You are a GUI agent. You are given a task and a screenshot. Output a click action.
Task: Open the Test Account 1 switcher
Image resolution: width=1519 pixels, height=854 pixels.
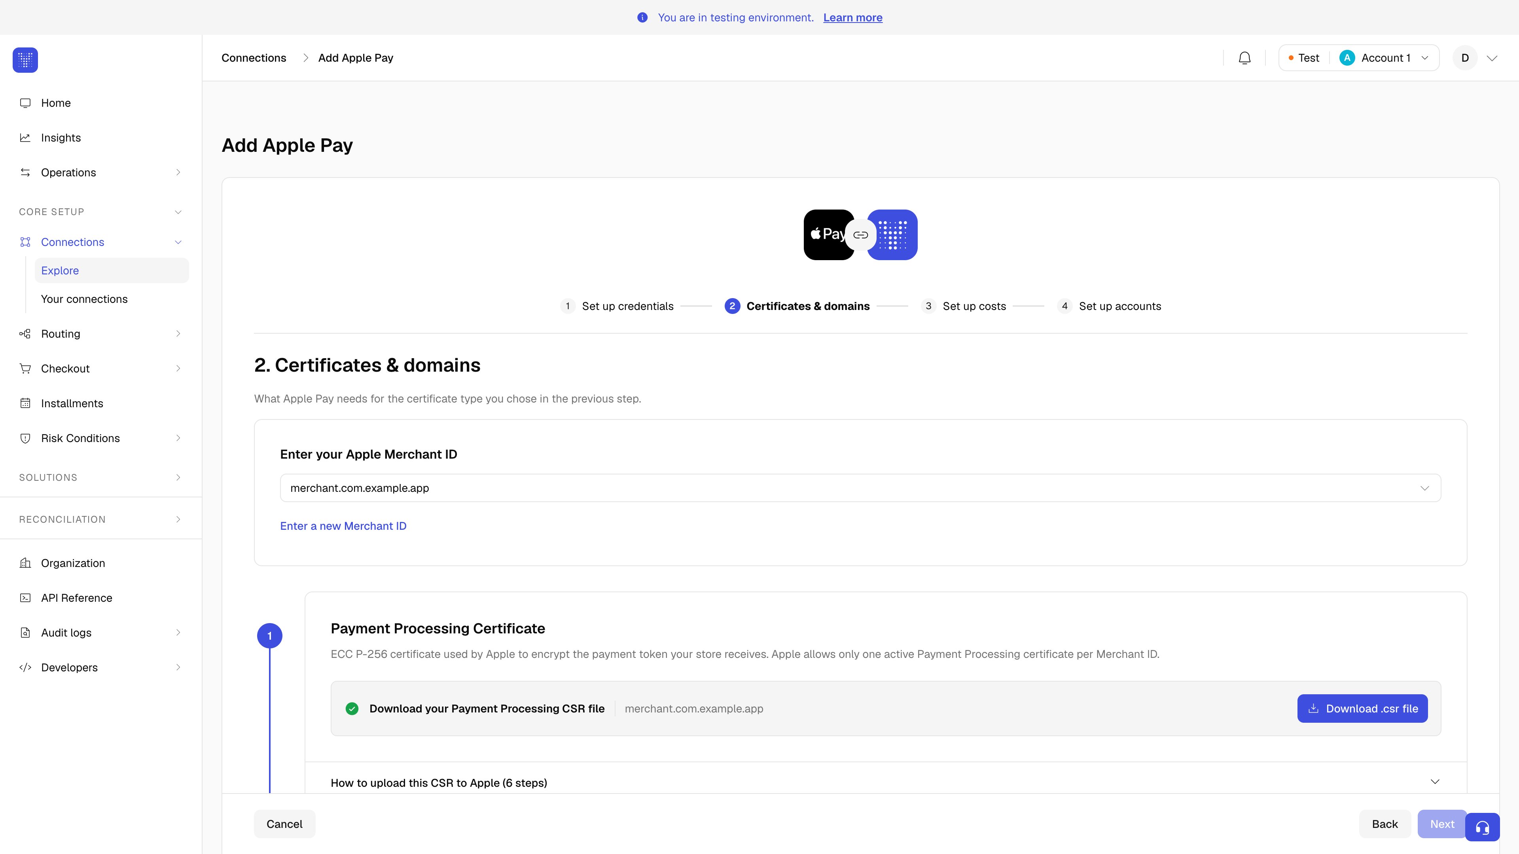1359,58
